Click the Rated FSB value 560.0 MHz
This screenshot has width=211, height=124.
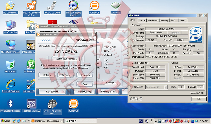pos(155,78)
